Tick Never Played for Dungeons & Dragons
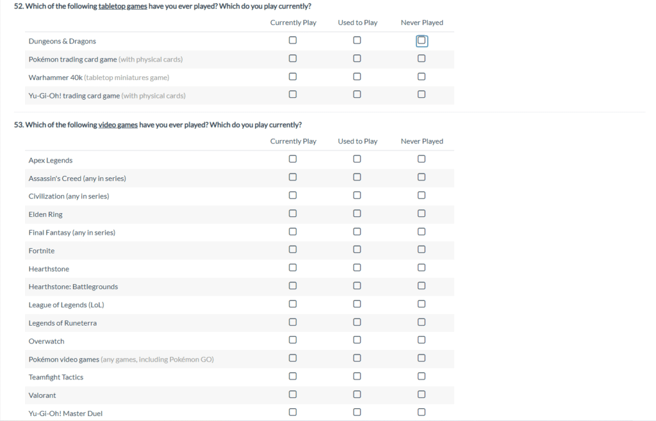Viewport: 656px width, 421px height. coord(422,41)
